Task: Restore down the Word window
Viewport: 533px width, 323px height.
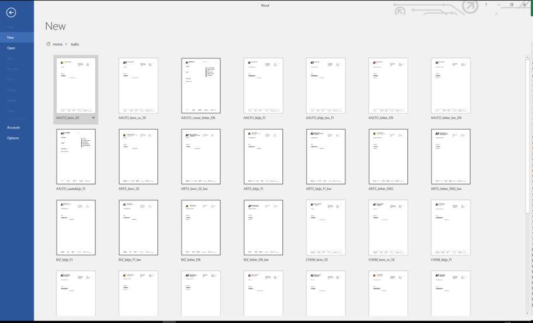Action: (x=511, y=5)
